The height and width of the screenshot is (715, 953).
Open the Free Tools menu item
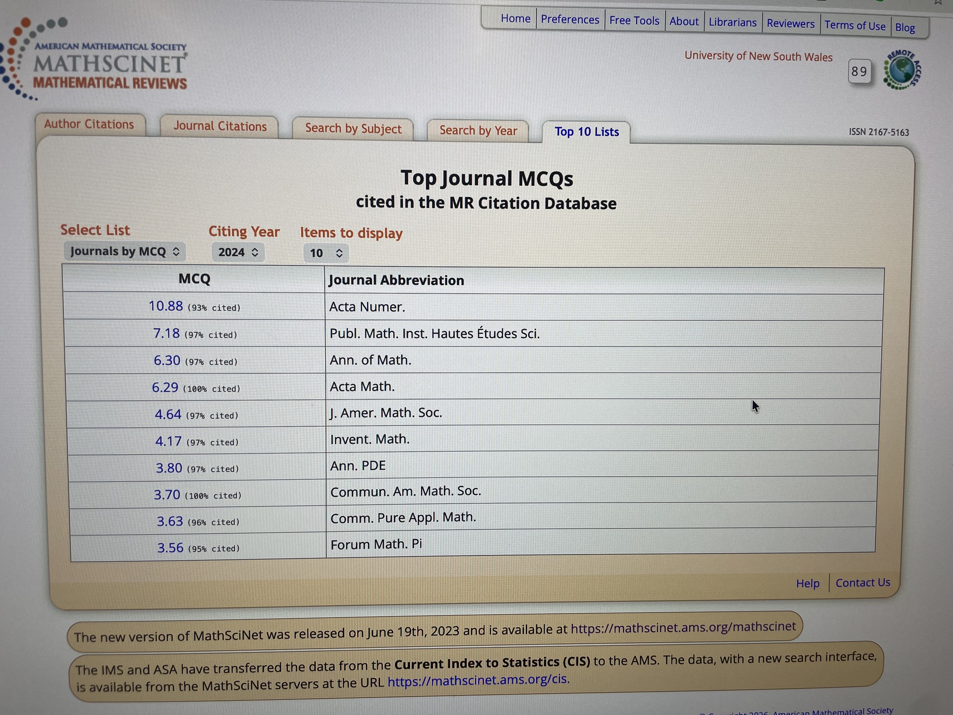point(634,21)
